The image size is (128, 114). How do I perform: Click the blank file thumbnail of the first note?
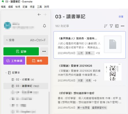113,44
